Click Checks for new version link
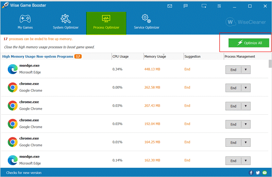The image size is (272, 177). point(24,173)
